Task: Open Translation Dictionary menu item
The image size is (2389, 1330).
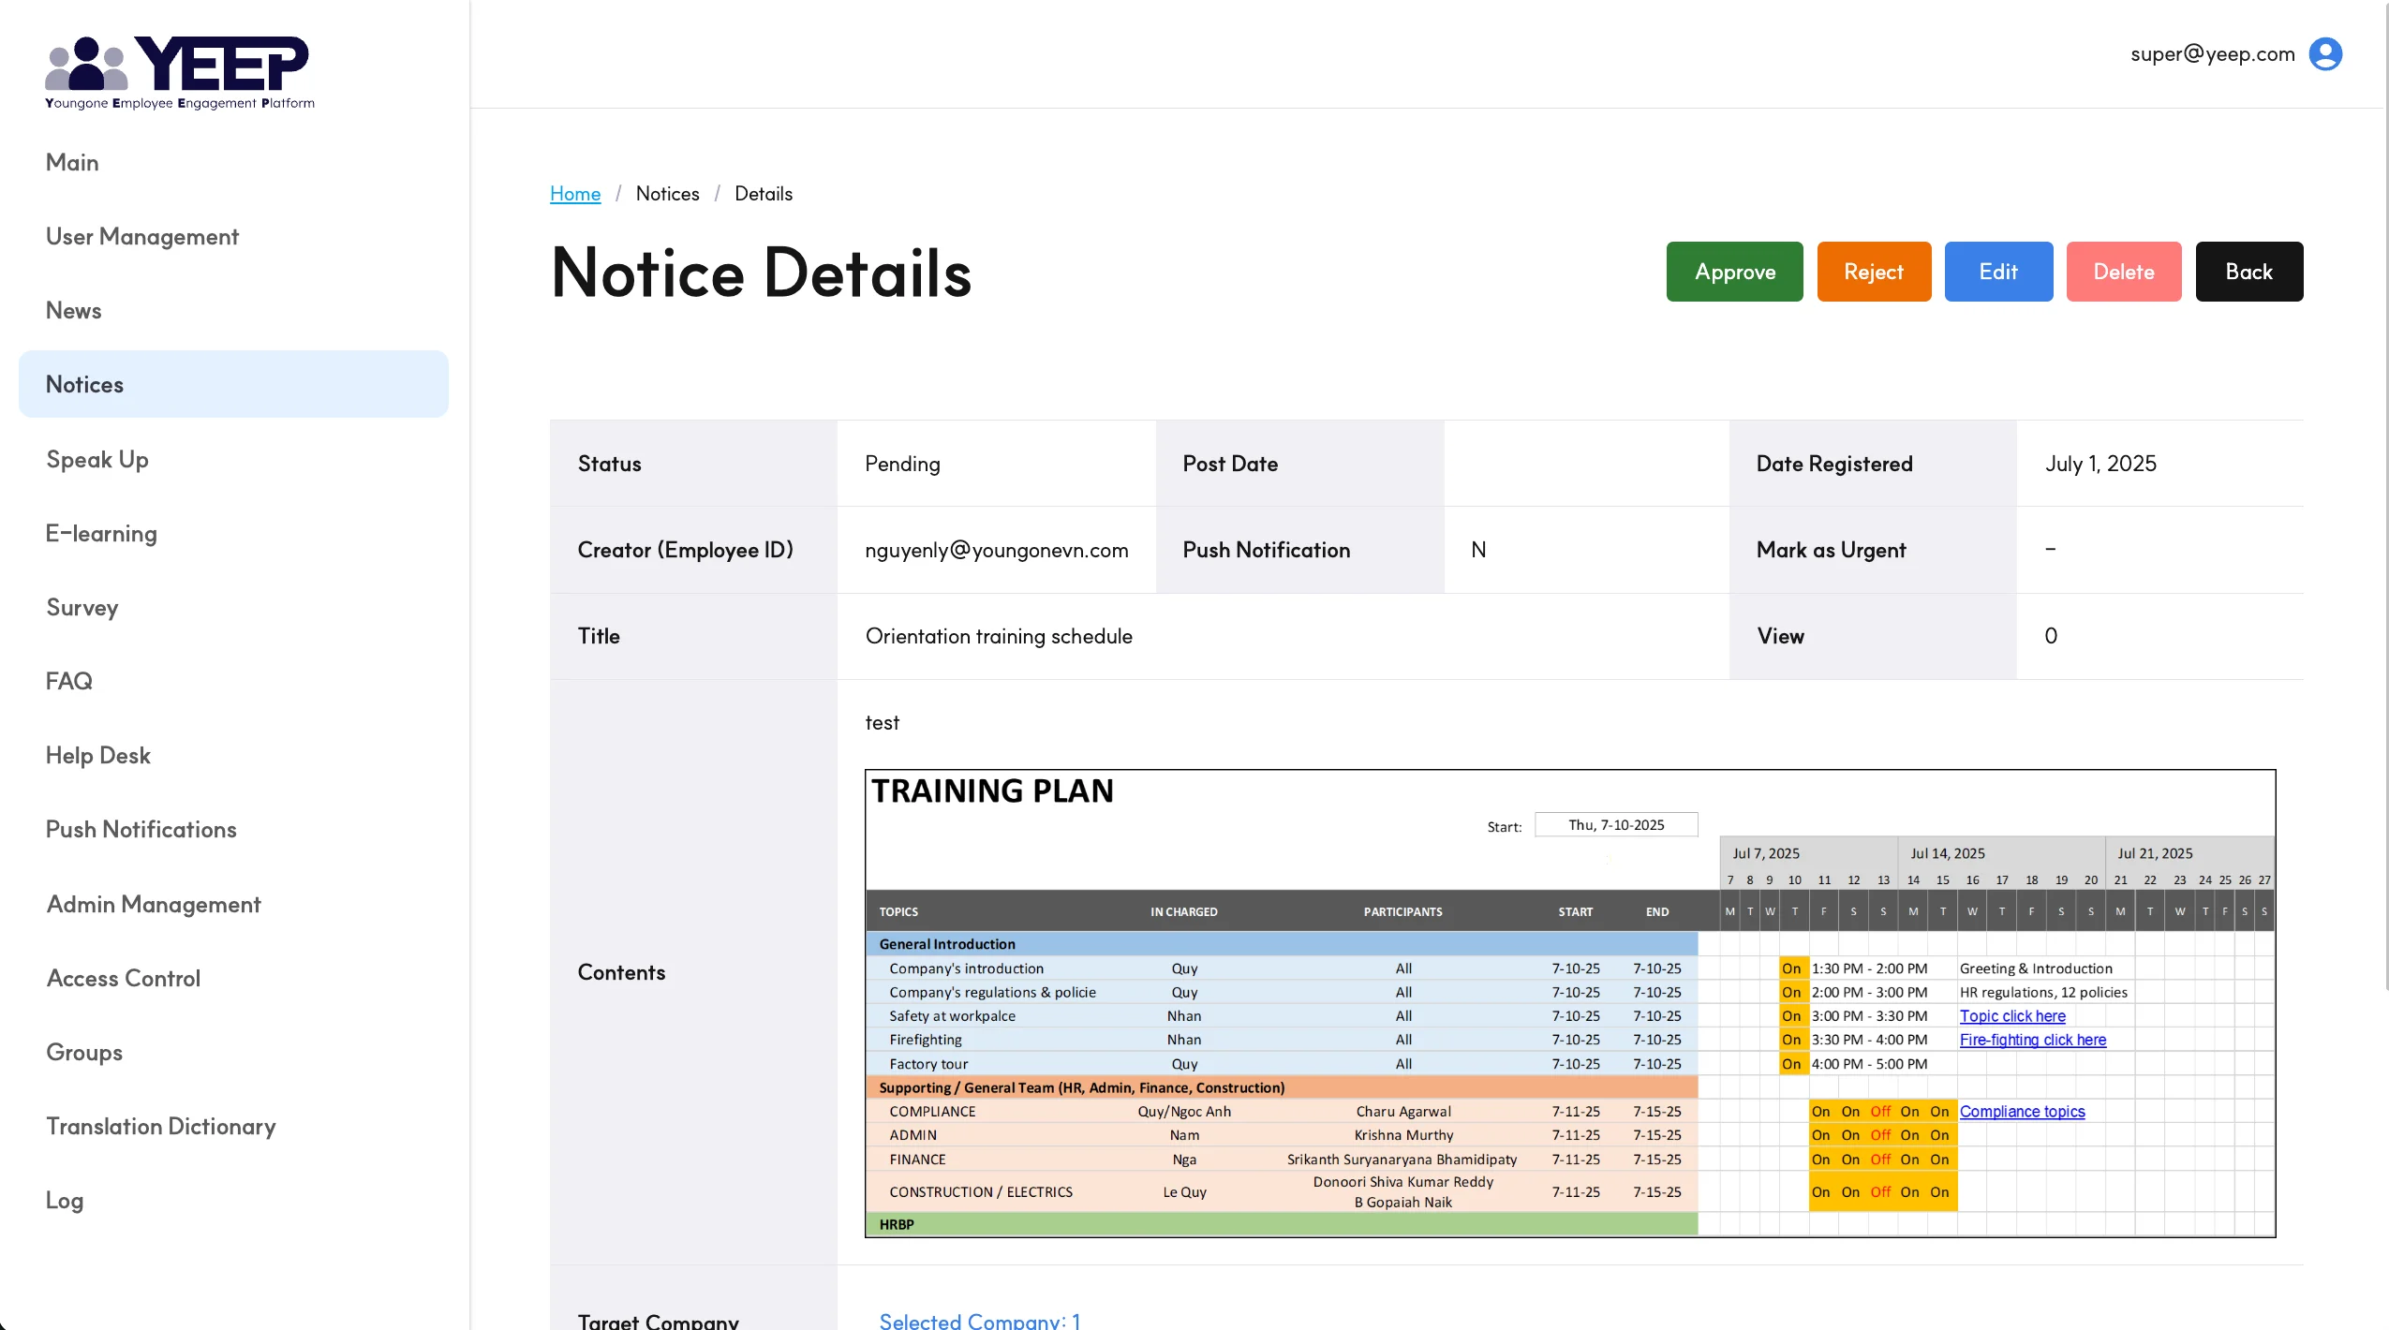Action: (x=161, y=1126)
